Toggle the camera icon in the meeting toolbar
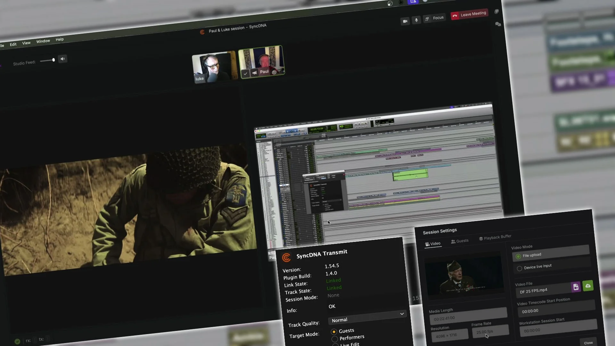 [405, 21]
